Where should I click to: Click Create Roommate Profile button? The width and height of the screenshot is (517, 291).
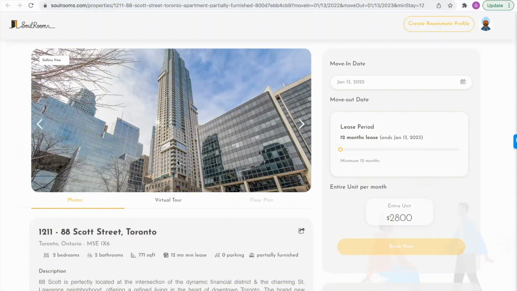(x=439, y=24)
